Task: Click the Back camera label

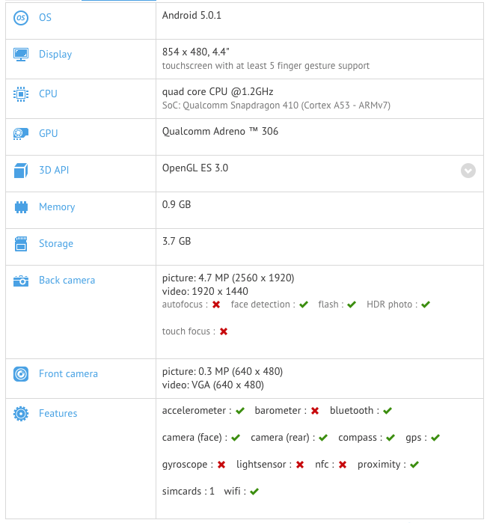Action: tap(67, 281)
